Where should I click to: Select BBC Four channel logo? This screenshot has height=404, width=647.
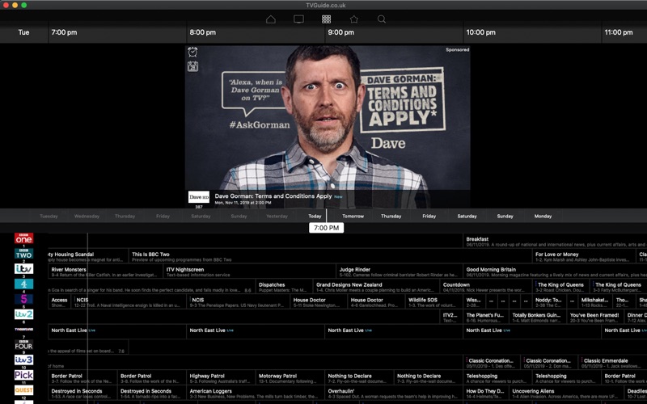(24, 345)
